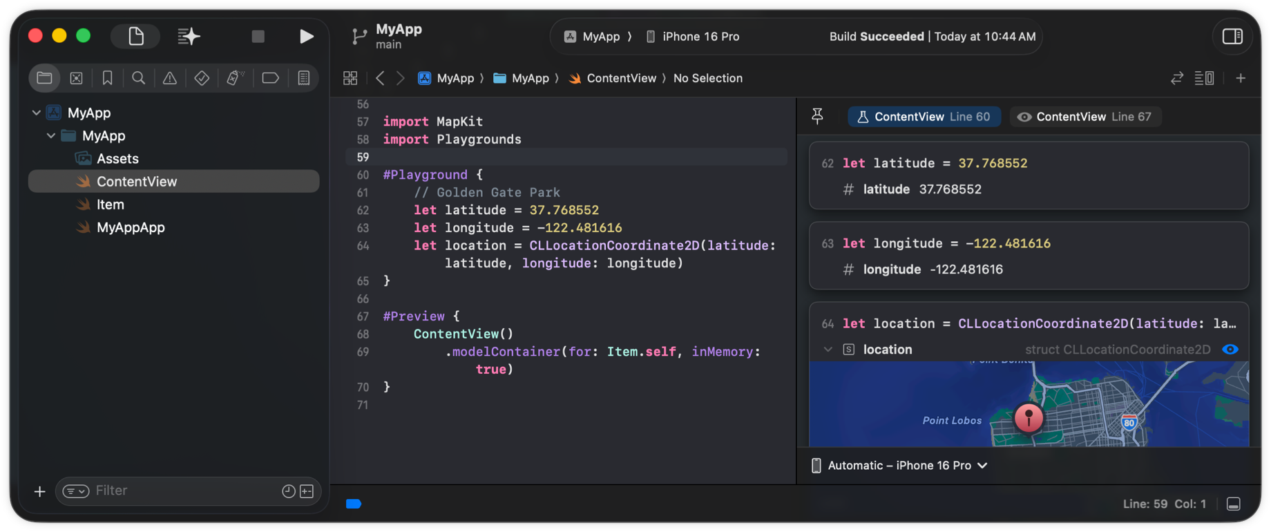Viewport: 1271px width, 532px height.
Task: Collapse the MyApp project root
Action: click(x=36, y=113)
